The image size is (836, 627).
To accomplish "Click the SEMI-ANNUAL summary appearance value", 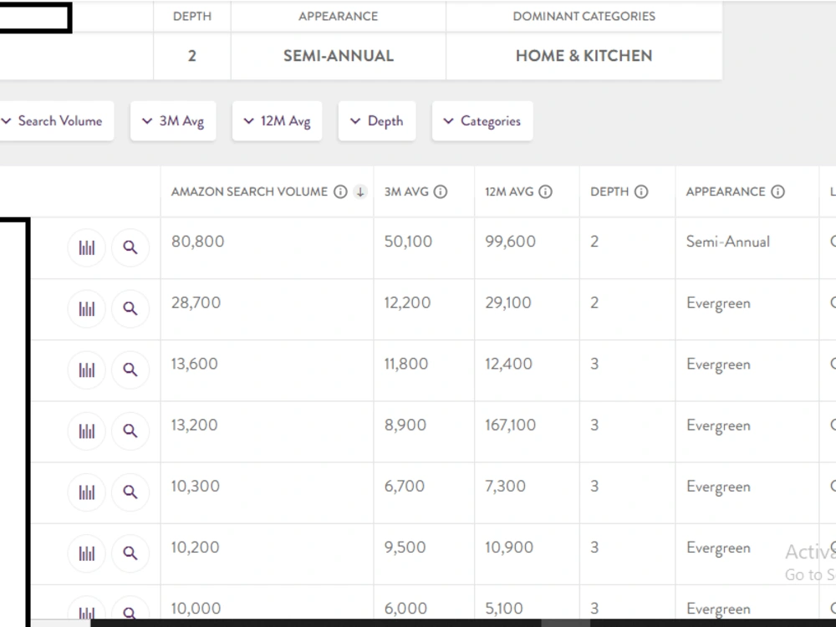I will click(x=339, y=56).
